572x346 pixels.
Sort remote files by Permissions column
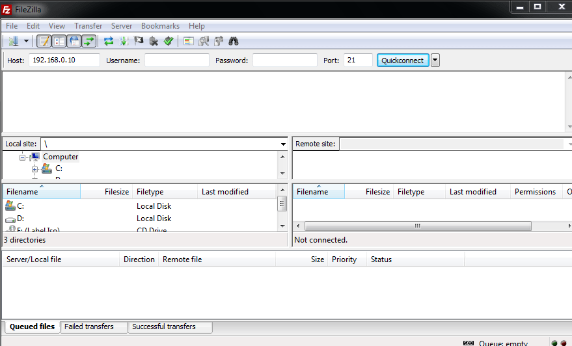pos(536,192)
